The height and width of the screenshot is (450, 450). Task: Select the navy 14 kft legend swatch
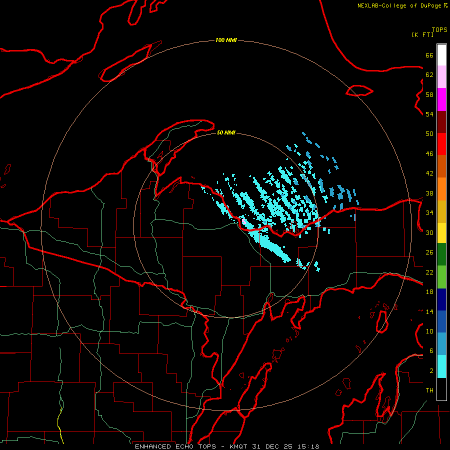[441, 299]
